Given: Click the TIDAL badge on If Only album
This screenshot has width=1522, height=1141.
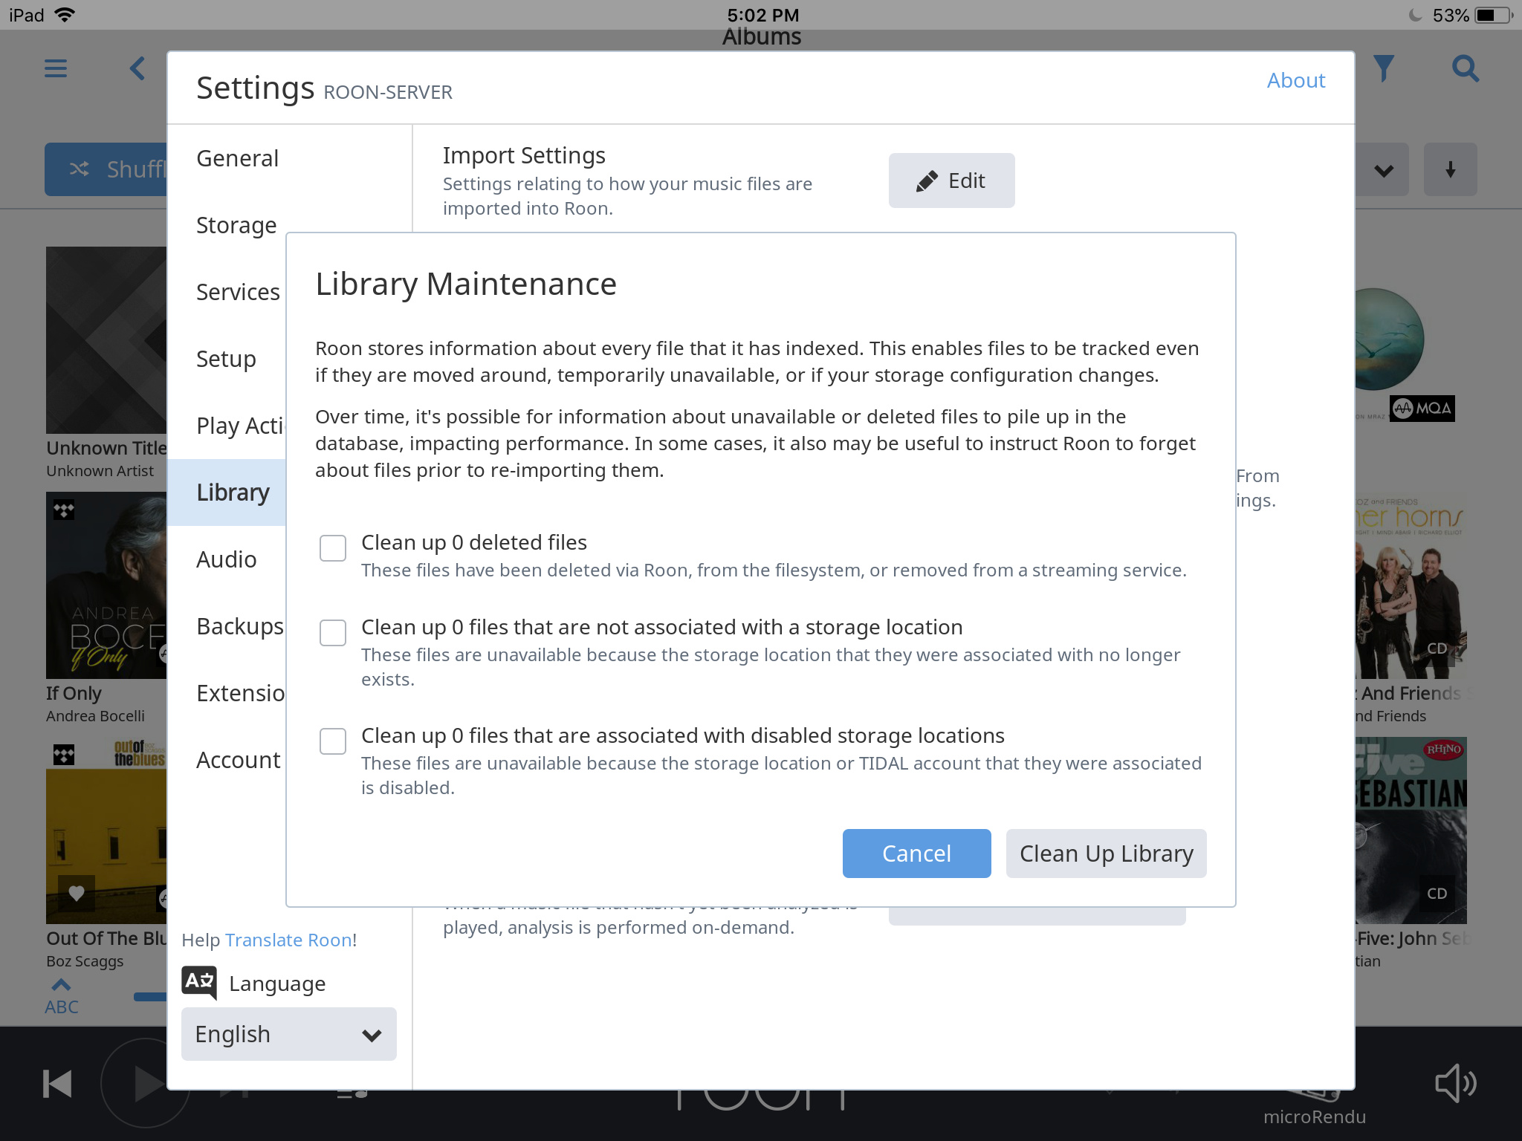Looking at the screenshot, I should tap(64, 510).
